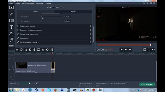Enable the Хромакей circle
Image resolution: width=165 pixels, height=92 pixels.
click(x=18, y=38)
